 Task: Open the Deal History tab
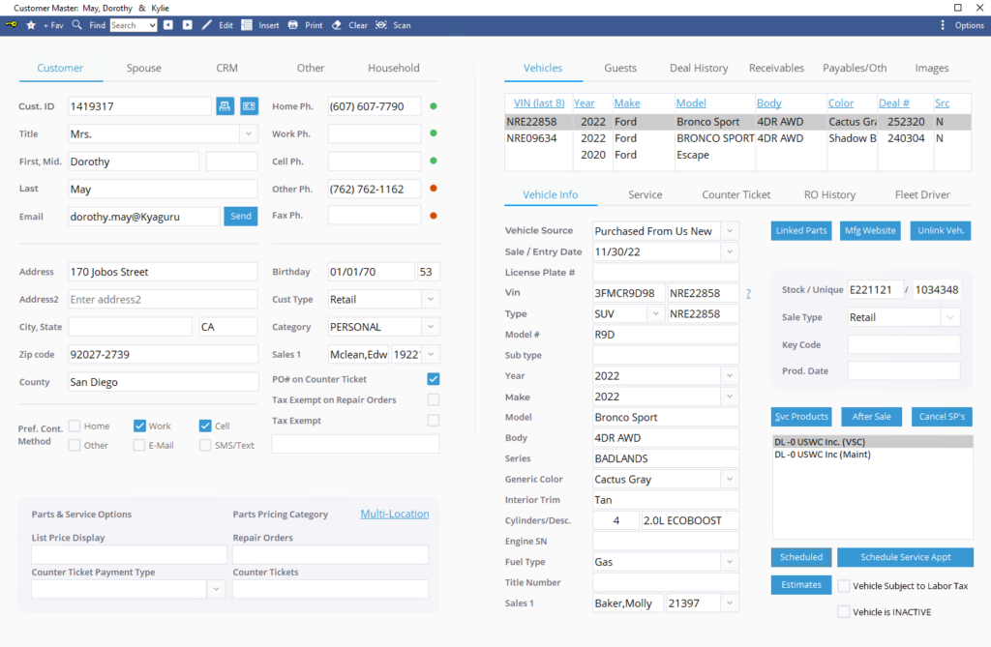click(x=699, y=68)
